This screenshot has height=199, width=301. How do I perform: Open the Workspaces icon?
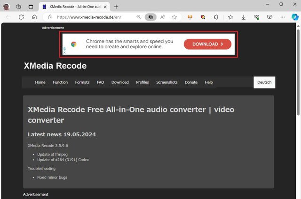18,7
